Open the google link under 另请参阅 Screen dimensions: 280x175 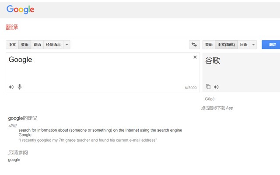click(14, 160)
